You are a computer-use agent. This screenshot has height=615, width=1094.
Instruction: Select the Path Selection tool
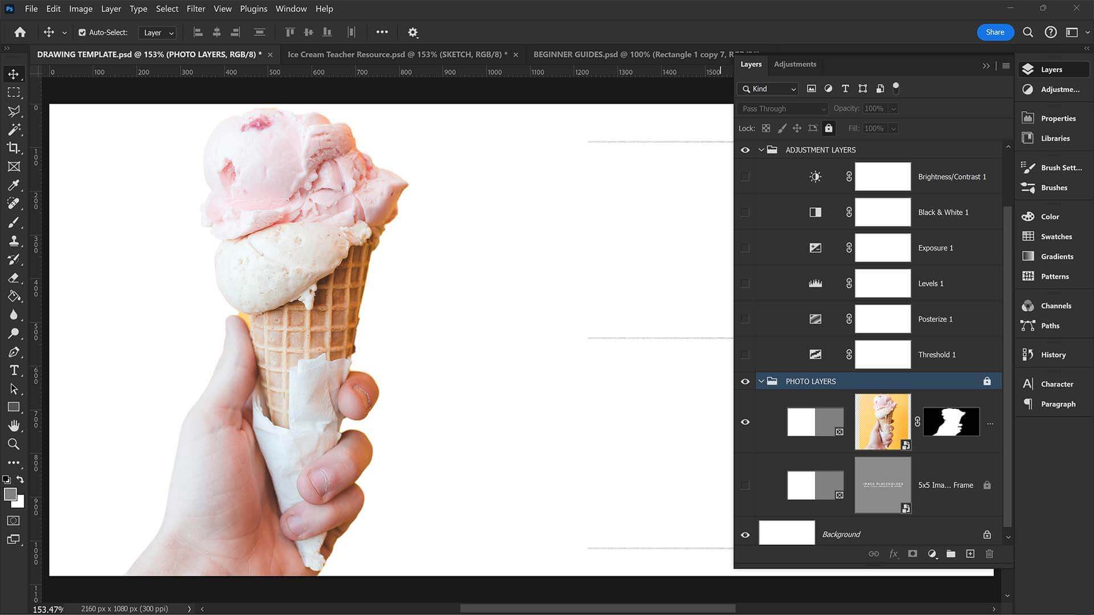(x=14, y=389)
